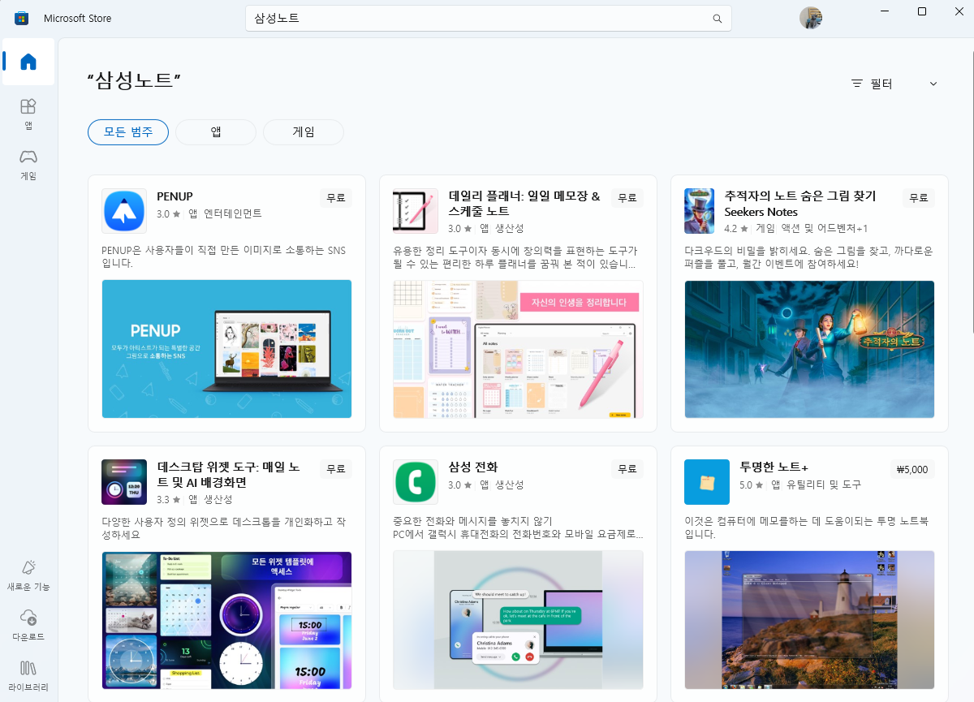Open 다운로드 in sidebar
The height and width of the screenshot is (702, 974).
(x=28, y=624)
